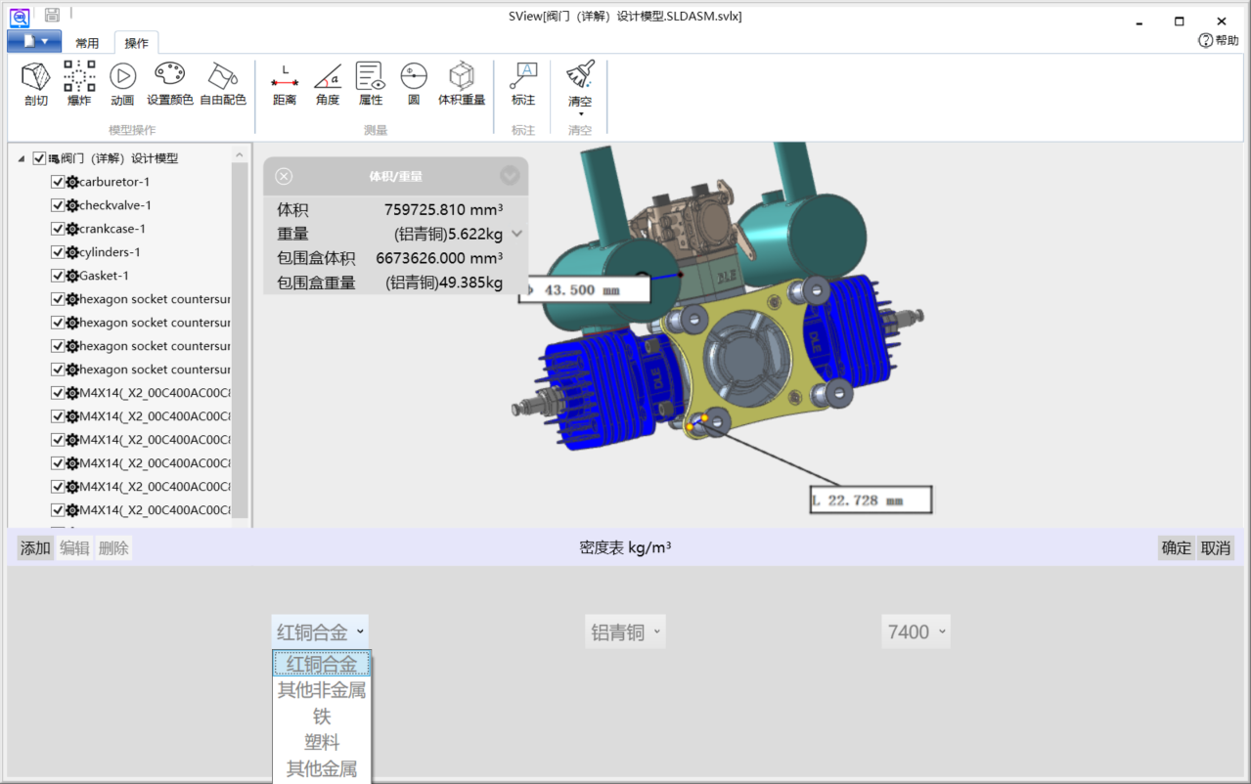Uncheck the cylinders-1 checkbox
The image size is (1251, 784).
[x=57, y=252]
